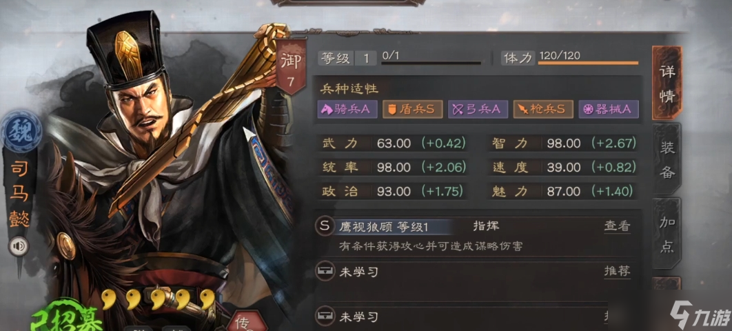This screenshot has width=732, height=331.
Task: Click 推荐 for the unlearned skill
Action: click(617, 271)
